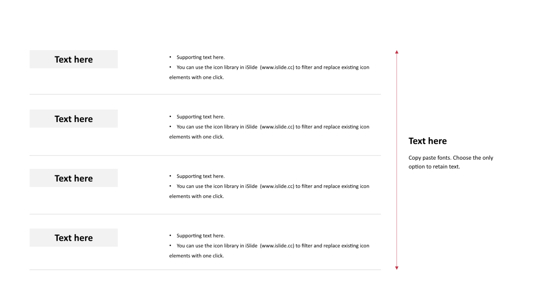
Task: Click the www.islide.cc text in the first row
Action: pyautogui.click(x=277, y=67)
